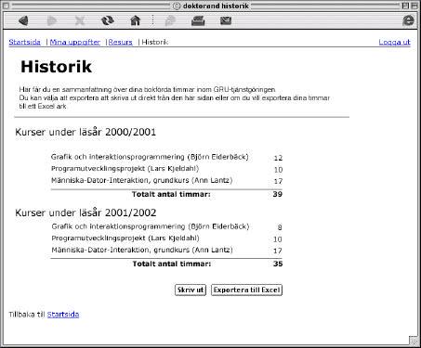The height and width of the screenshot is (348, 421).
Task: Click the toolbar separator grip handle
Action: [152, 20]
